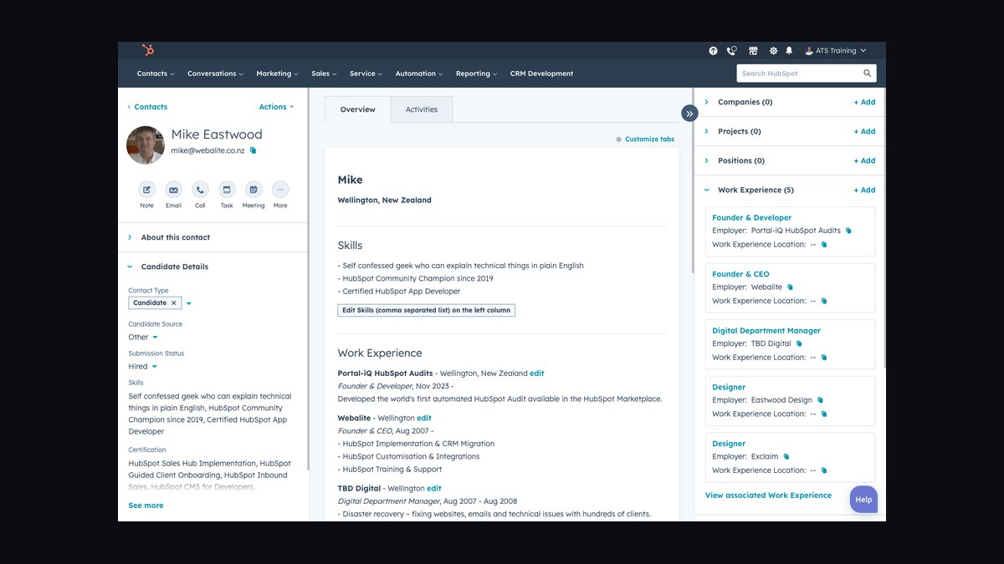The image size is (1004, 564).
Task: Open the Help chat button
Action: click(863, 500)
